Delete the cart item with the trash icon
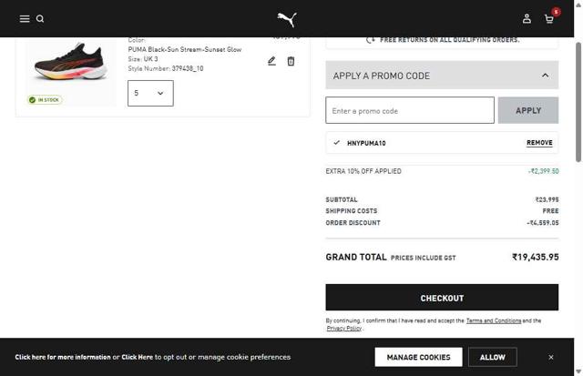 (x=291, y=61)
